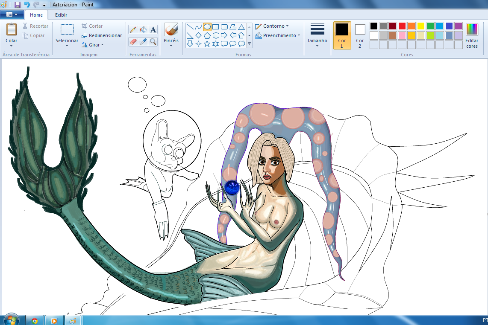
Task: Pick the red color swatch
Action: [x=402, y=26]
